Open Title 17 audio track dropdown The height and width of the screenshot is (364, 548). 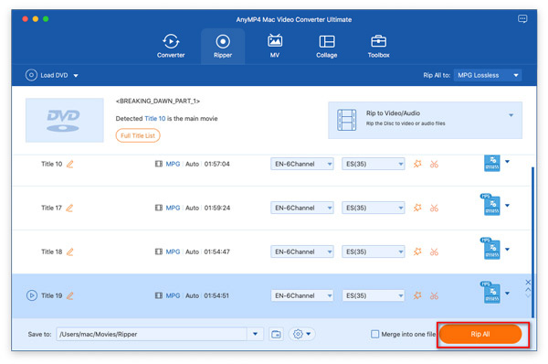pos(302,208)
